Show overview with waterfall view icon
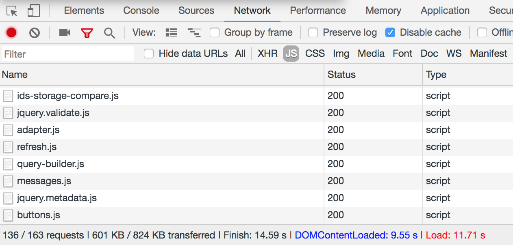 pyautogui.click(x=194, y=32)
